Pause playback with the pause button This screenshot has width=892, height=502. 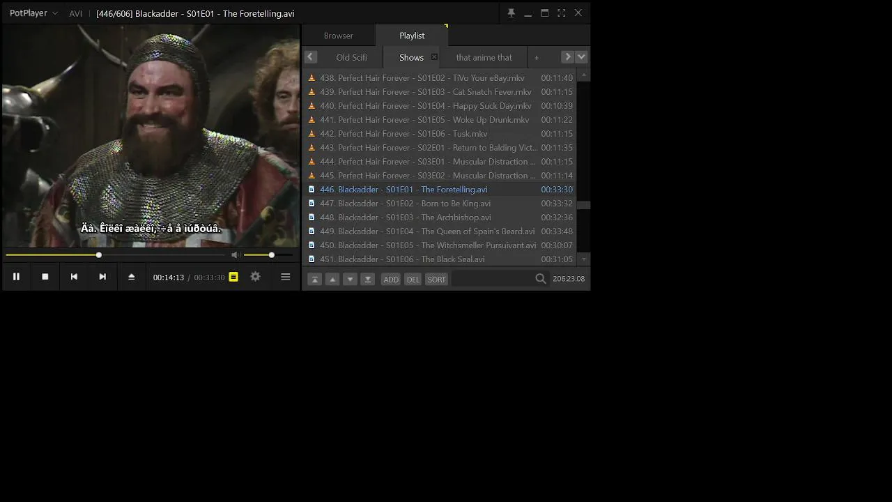pyautogui.click(x=16, y=277)
